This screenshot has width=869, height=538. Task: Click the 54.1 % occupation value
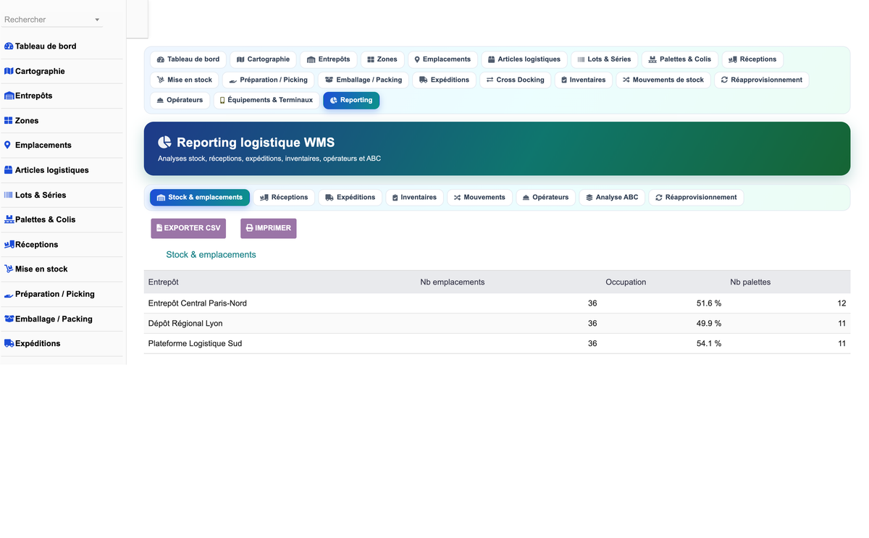(x=709, y=344)
